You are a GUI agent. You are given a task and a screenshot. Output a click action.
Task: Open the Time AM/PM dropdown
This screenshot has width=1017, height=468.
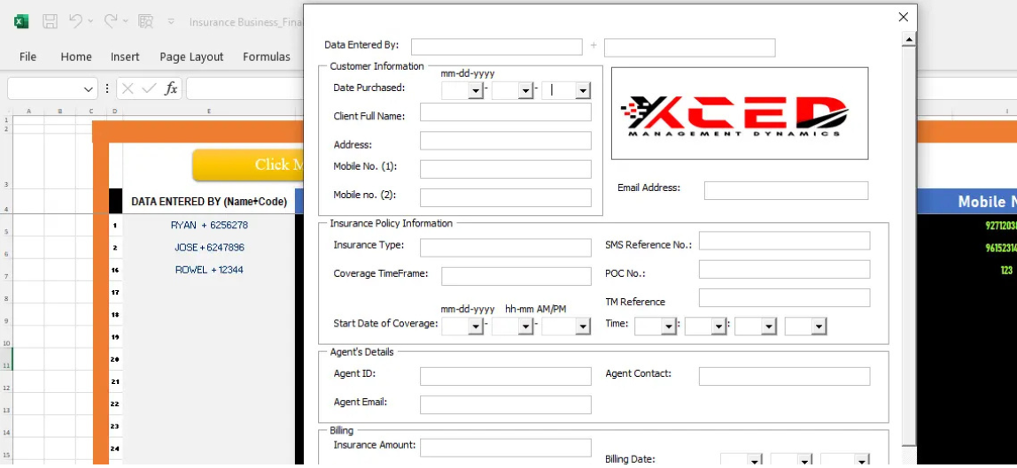(819, 326)
